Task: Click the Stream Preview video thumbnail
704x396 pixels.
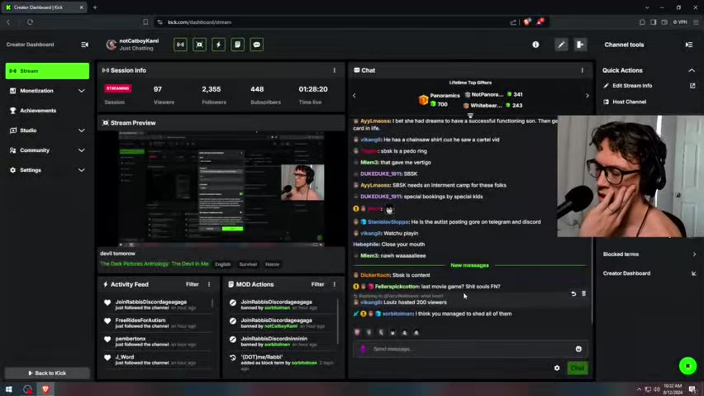Action: point(221,189)
